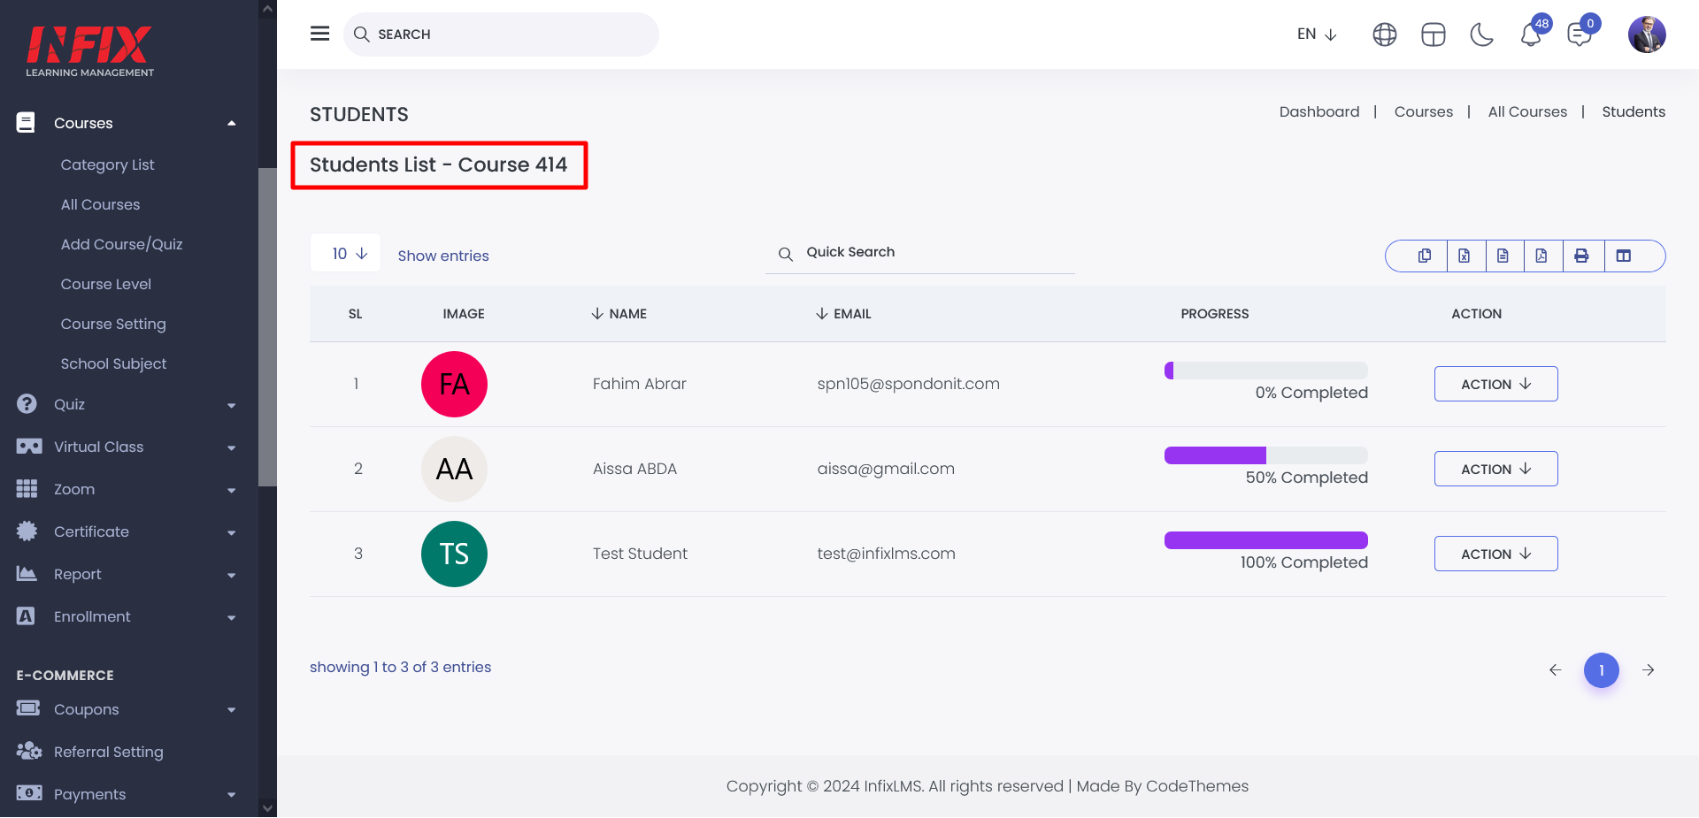Open the notifications bell

point(1531,35)
